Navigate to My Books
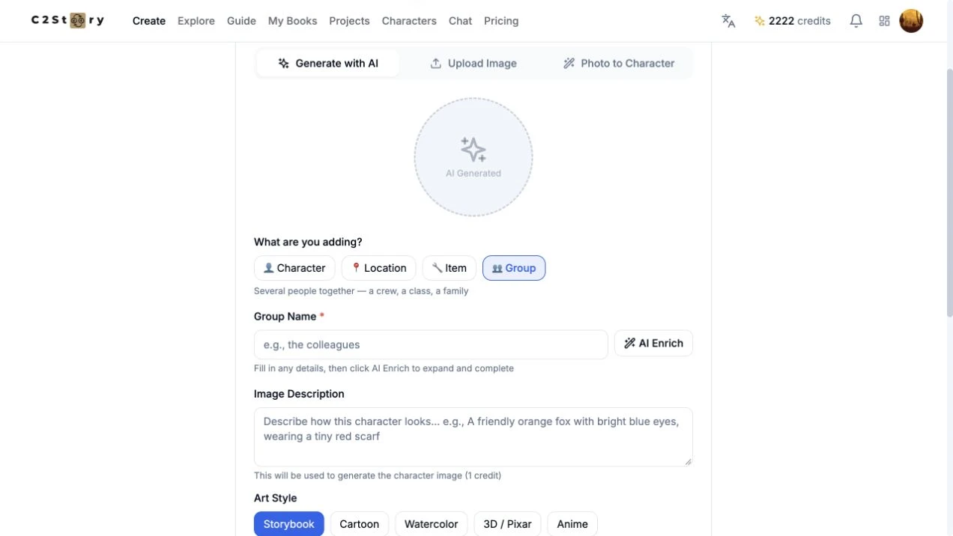 pos(293,21)
